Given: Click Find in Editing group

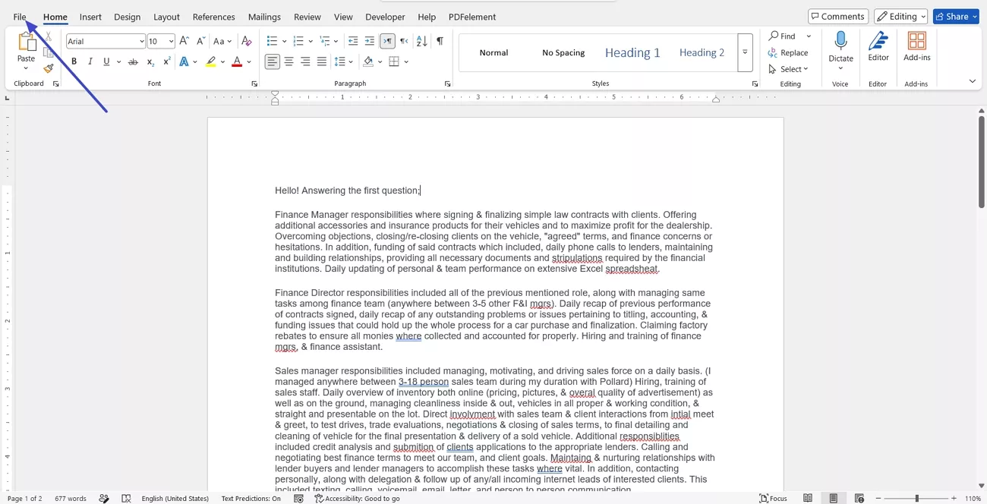Looking at the screenshot, I should (783, 36).
